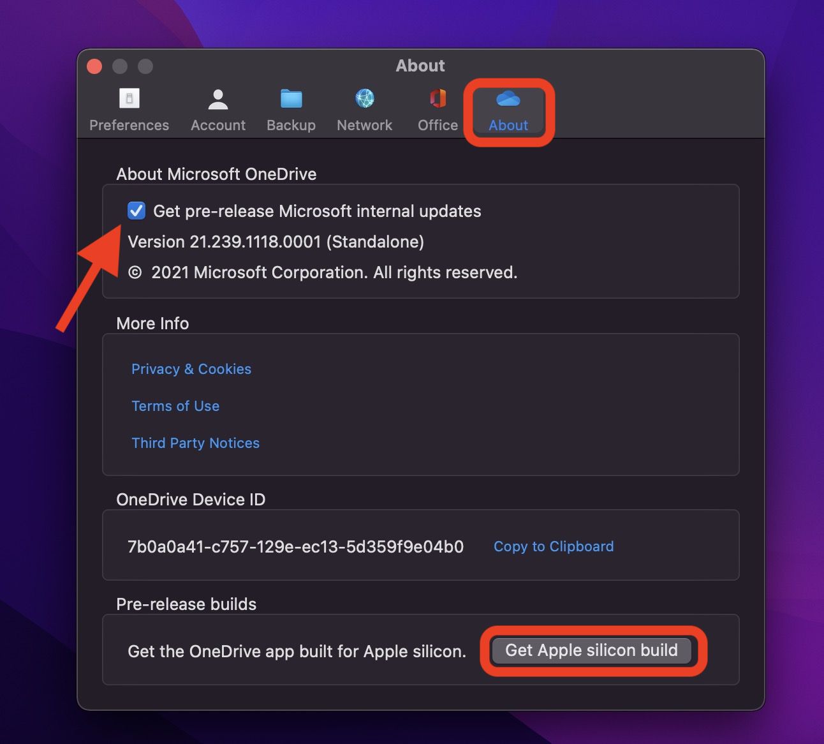Switch to Backup tab label
Screen dimensions: 824x744
291,125
